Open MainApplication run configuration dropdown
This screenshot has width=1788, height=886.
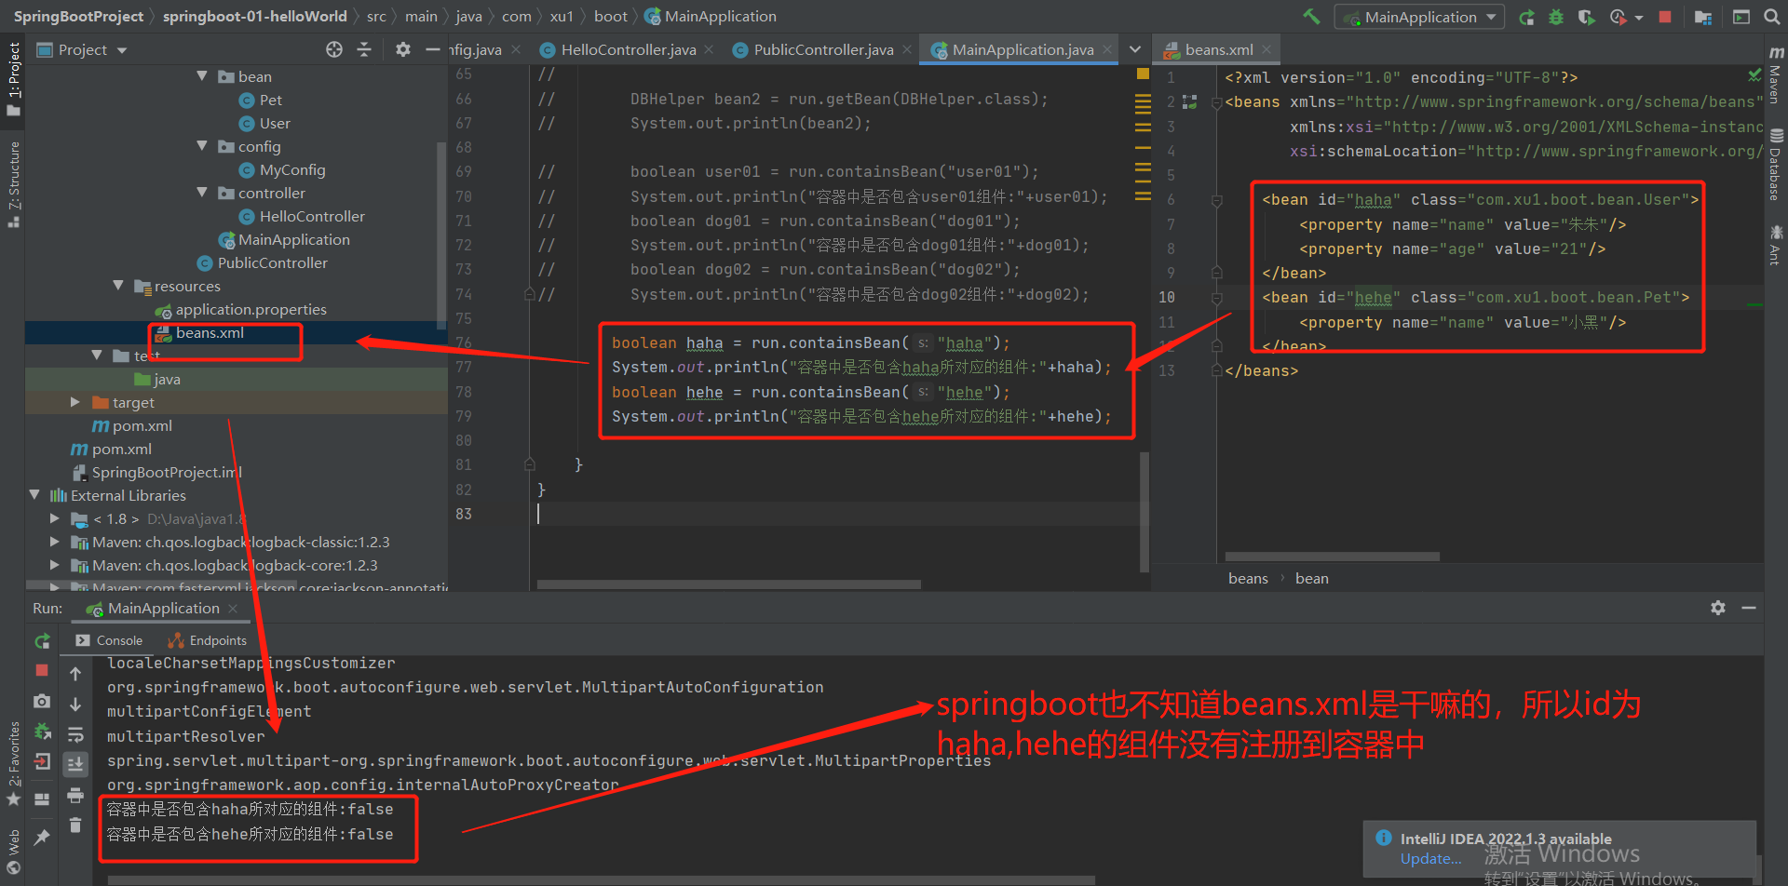click(x=1421, y=17)
